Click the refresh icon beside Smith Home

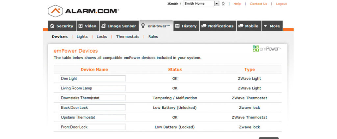click(223, 4)
